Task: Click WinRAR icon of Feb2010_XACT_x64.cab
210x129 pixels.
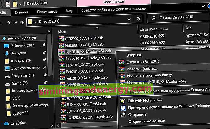Action: (62, 65)
